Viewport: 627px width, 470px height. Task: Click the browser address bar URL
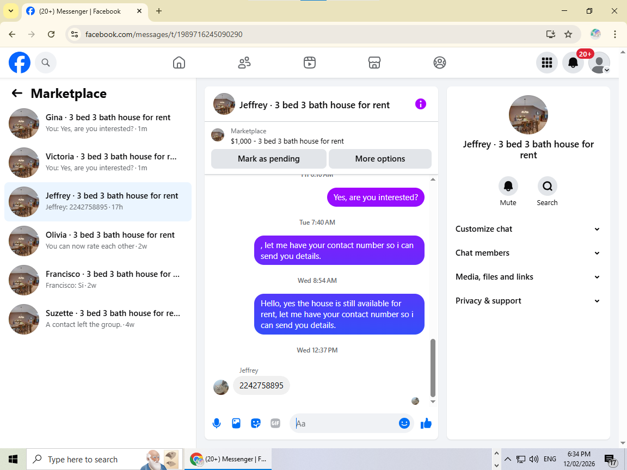point(164,34)
